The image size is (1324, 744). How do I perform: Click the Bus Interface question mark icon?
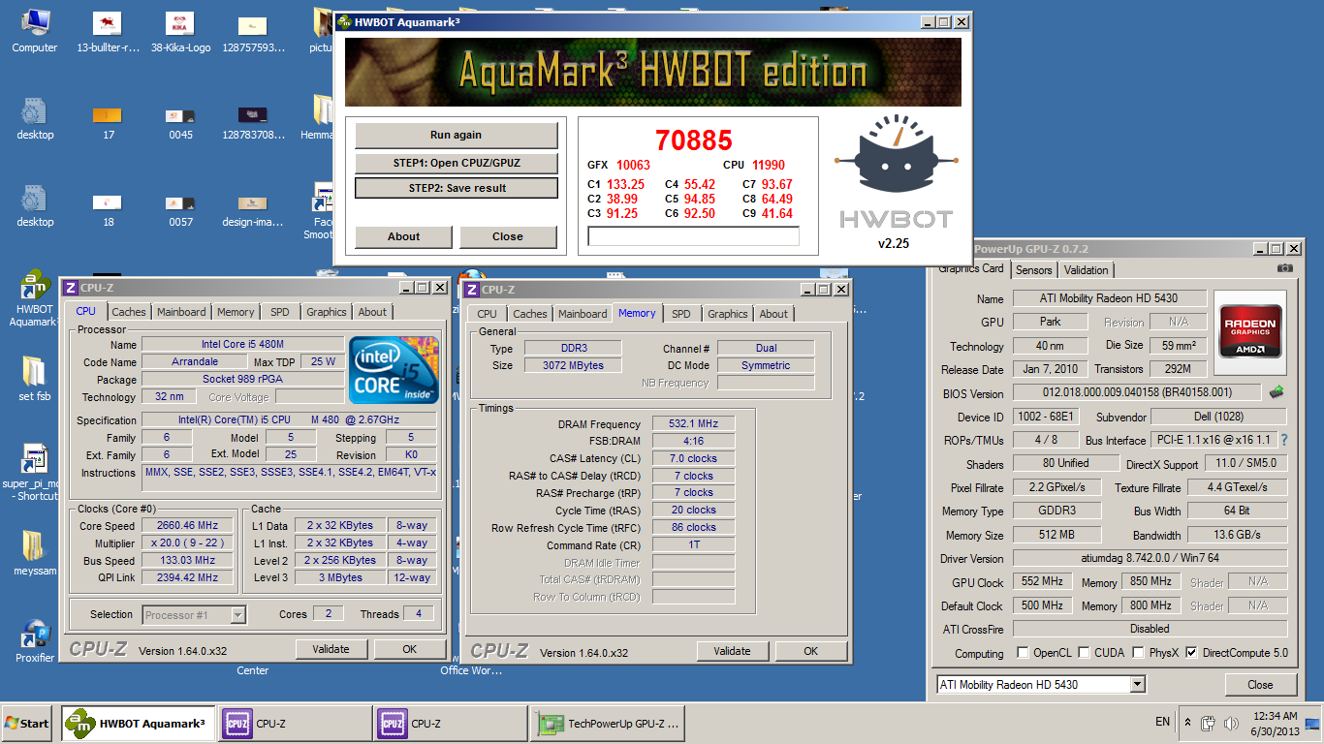pos(1284,440)
